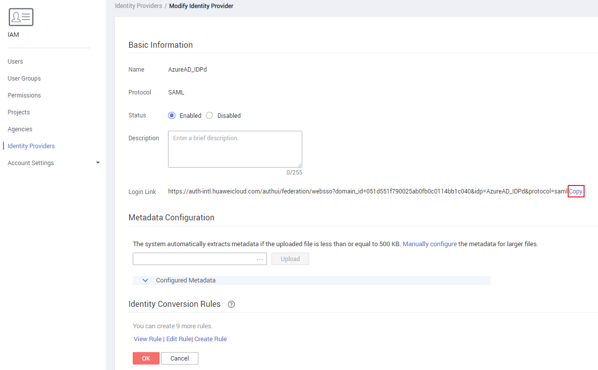598x370 pixels.
Task: Expand the Configured Metadata section
Action: [x=145, y=280]
